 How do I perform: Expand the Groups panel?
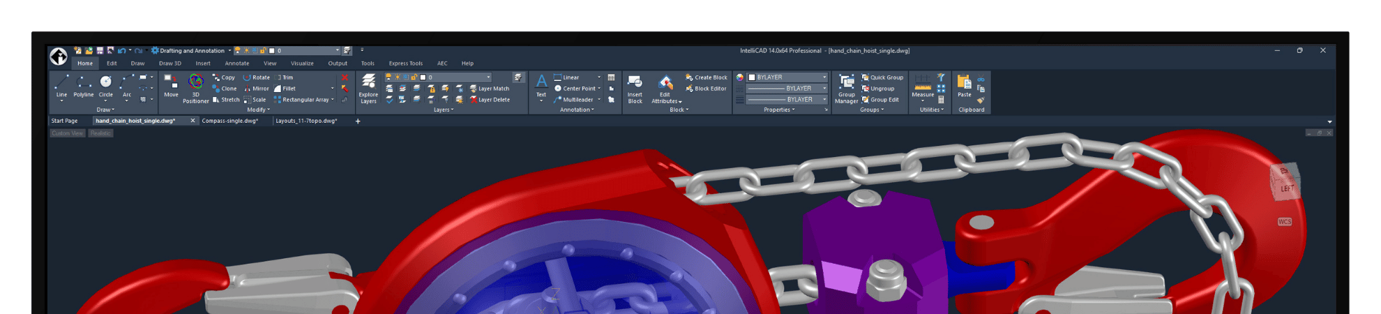coord(872,110)
